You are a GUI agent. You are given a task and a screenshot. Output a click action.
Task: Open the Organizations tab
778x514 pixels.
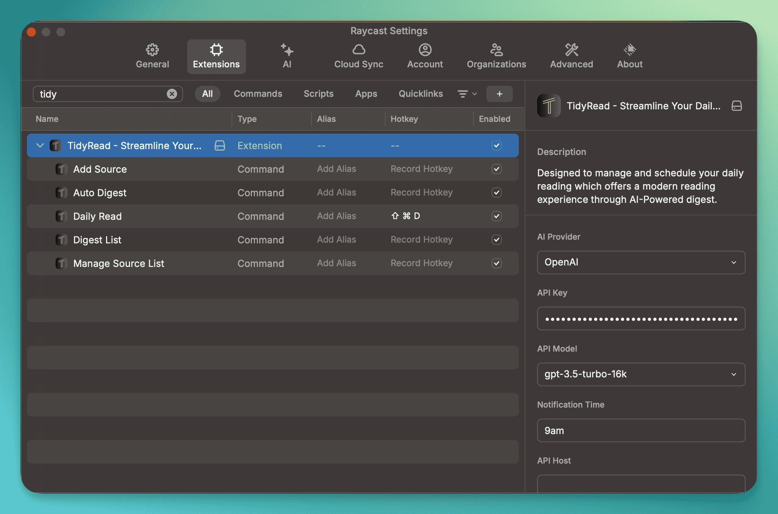point(496,56)
